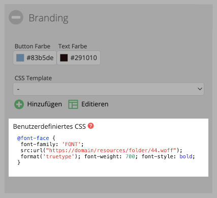Viewport: 217px width, 198px height.
Task: Click the 'truetype' format value in editor
Action: click(x=59, y=156)
